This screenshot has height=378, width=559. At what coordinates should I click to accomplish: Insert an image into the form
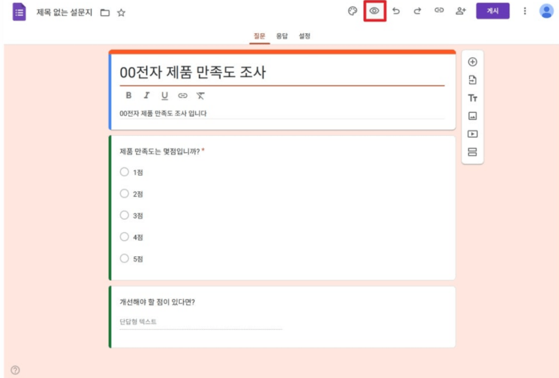click(x=472, y=116)
